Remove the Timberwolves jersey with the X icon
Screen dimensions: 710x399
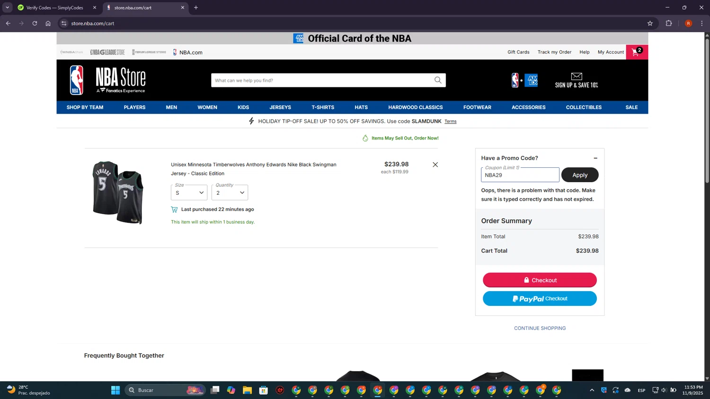pos(435,165)
